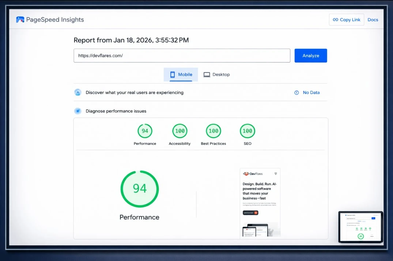Viewport: 393px width, 261px height.
Task: Click the URL input field showing devflares.com
Action: [182, 55]
